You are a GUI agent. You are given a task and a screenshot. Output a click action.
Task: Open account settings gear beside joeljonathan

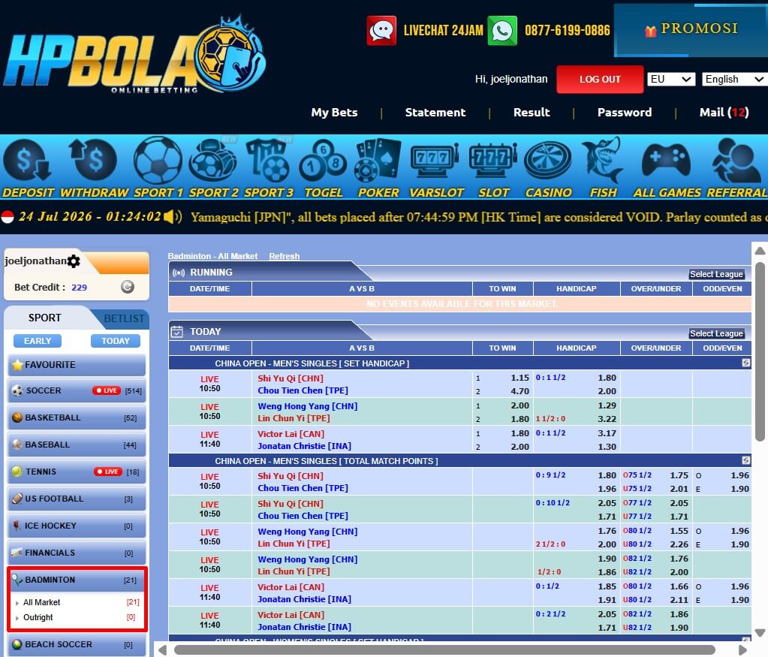pos(74,261)
